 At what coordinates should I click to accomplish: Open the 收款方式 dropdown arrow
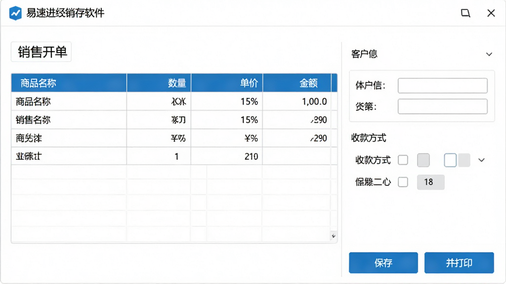coord(481,160)
